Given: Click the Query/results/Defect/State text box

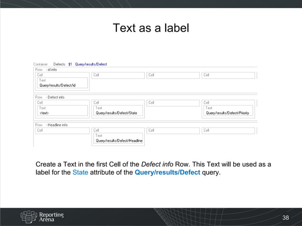Looking at the screenshot, I should coord(116,113).
